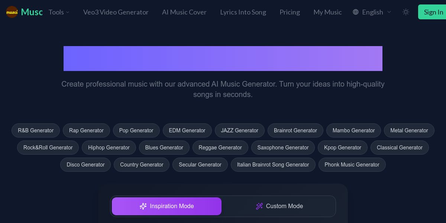Navigate to the Pricing page

pyautogui.click(x=290, y=12)
